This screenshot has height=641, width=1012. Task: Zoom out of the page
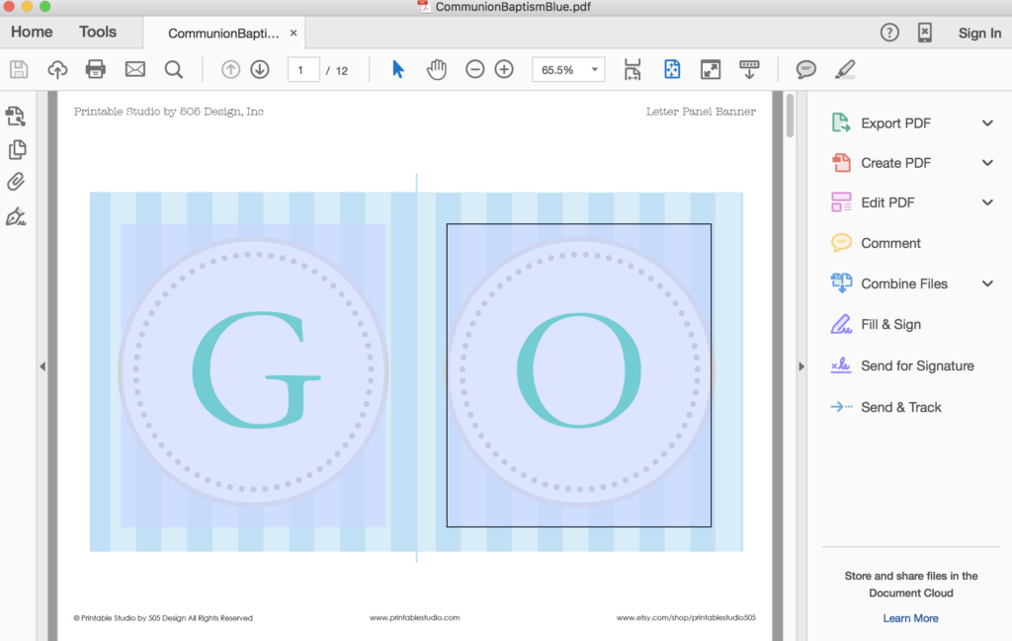[x=475, y=69]
